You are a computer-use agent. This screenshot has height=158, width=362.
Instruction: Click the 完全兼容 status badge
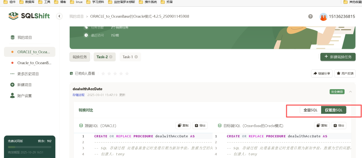click(x=337, y=92)
